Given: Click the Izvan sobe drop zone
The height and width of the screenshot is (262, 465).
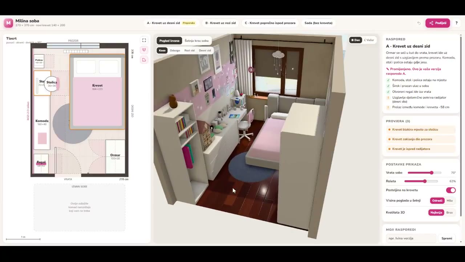Looking at the screenshot, I should coord(80,207).
